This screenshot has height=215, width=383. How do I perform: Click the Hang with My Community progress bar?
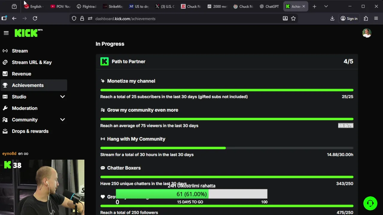[x=227, y=148]
